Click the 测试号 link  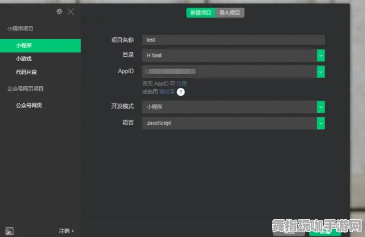tap(167, 92)
